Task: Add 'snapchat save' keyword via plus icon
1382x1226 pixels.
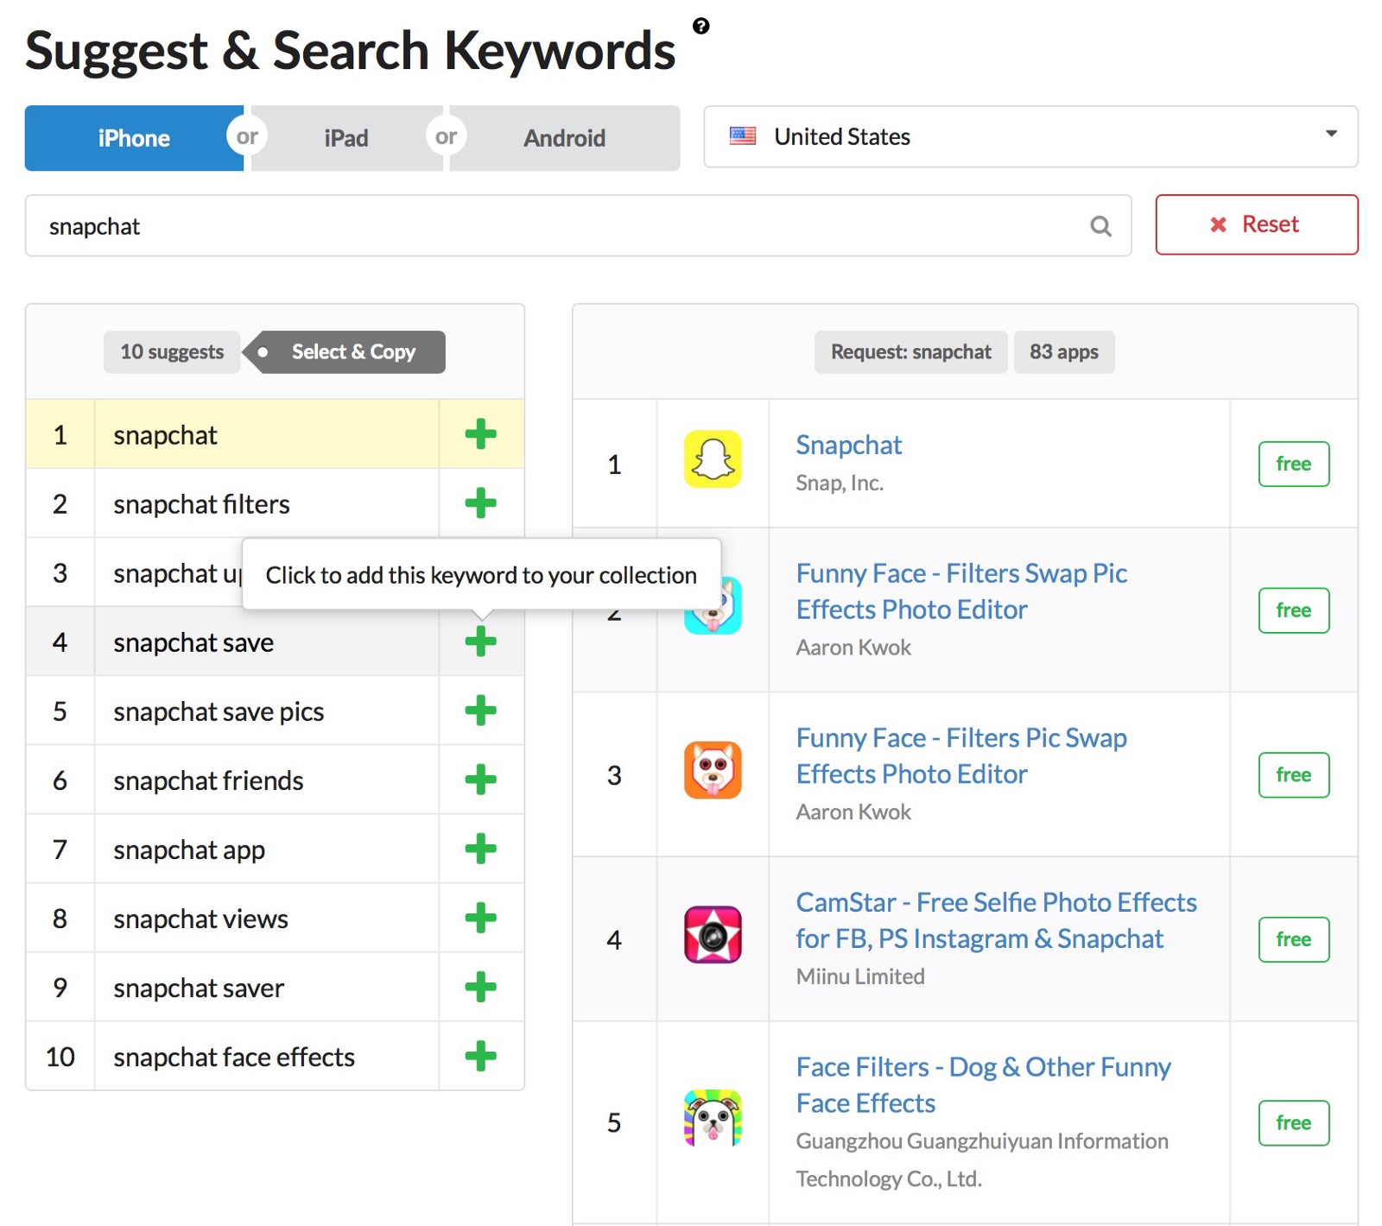Action: pyautogui.click(x=480, y=641)
